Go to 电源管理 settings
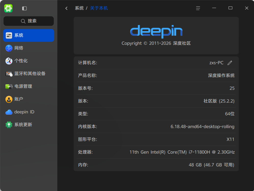This screenshot has height=191, width=254. tap(29, 86)
